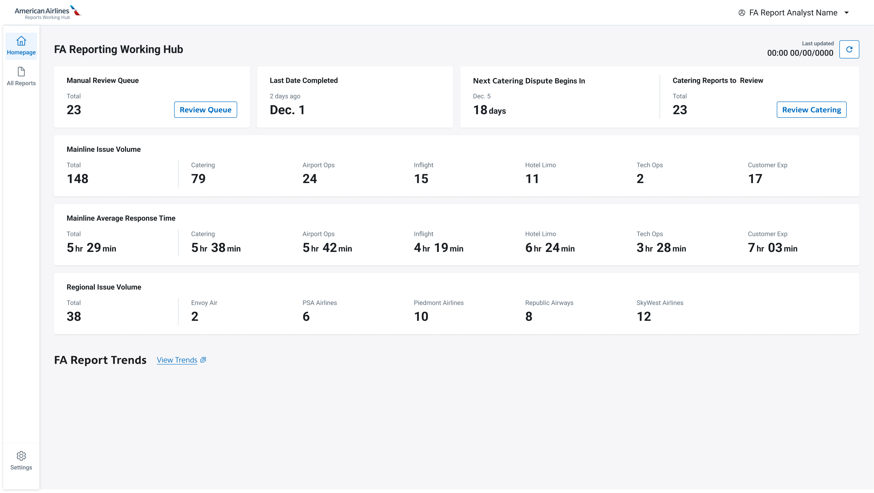
Task: Click Tech Ops response time 3 hr 28 min
Action: pyautogui.click(x=661, y=248)
